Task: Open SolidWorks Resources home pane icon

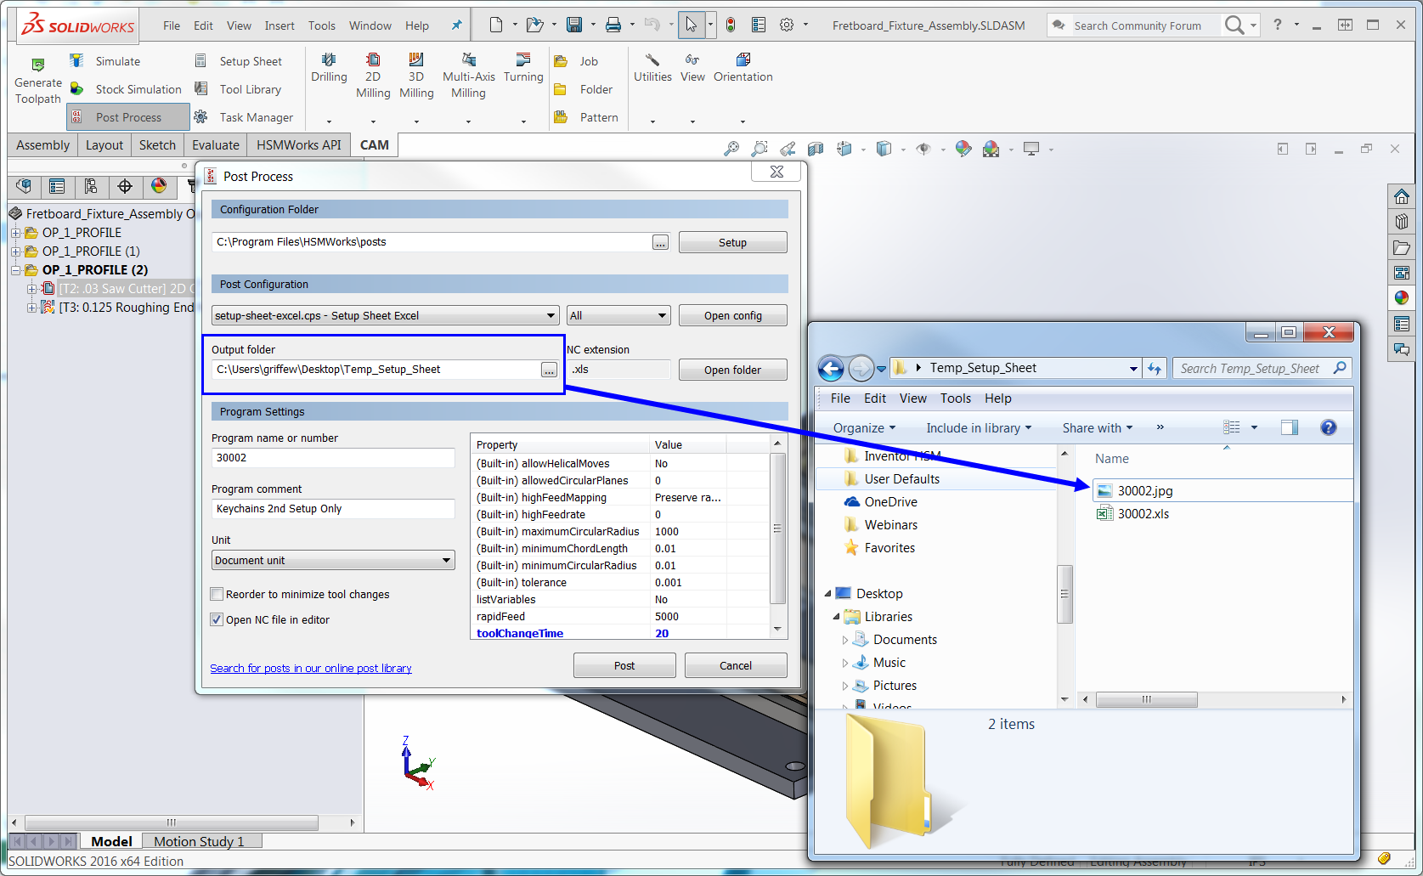Action: tap(1402, 197)
